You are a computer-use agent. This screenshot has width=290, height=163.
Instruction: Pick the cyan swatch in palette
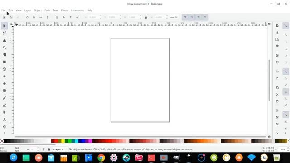[x=77, y=141]
